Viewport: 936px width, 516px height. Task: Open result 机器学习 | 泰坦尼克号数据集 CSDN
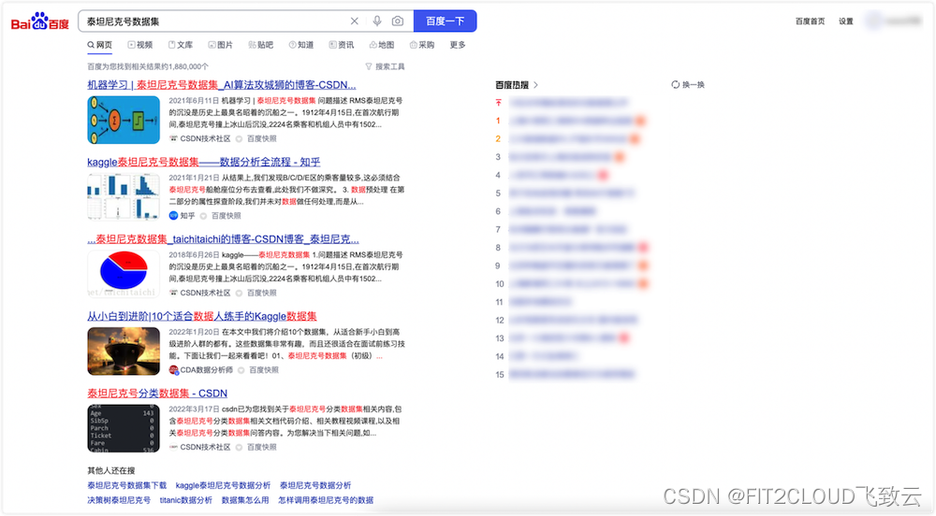click(222, 85)
